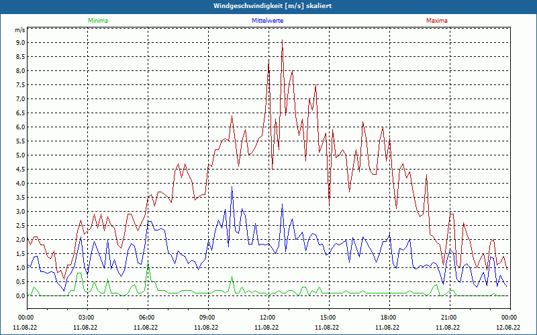
Task: Click the 3,0 y-axis value
Action: click(x=20, y=211)
